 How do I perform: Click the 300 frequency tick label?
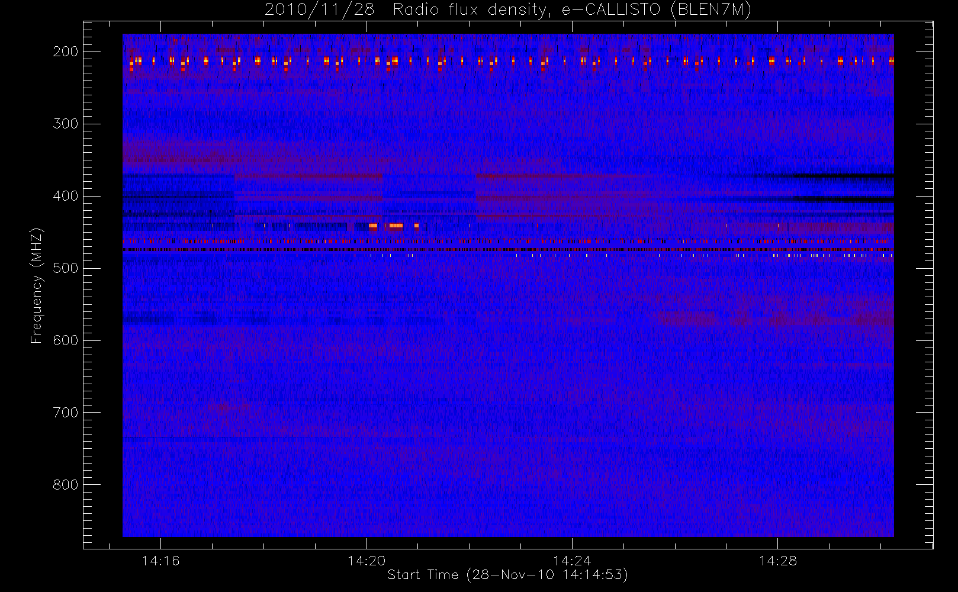pyautogui.click(x=66, y=124)
